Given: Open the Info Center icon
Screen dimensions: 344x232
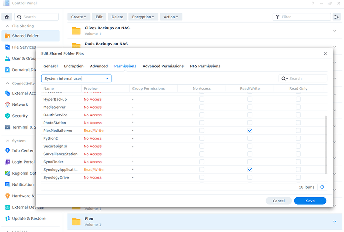Looking at the screenshot, I should pos(7,150).
